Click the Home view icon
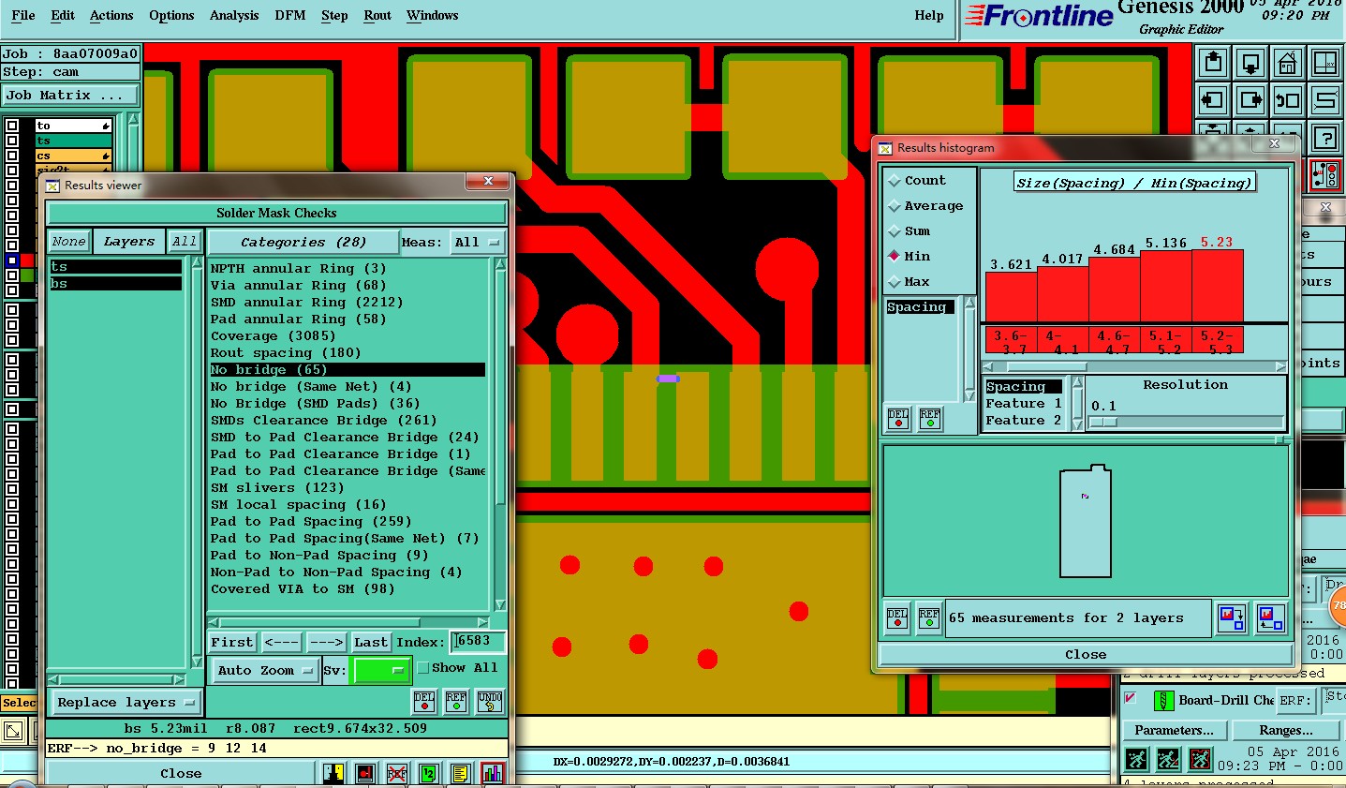The image size is (1346, 788). [1287, 64]
